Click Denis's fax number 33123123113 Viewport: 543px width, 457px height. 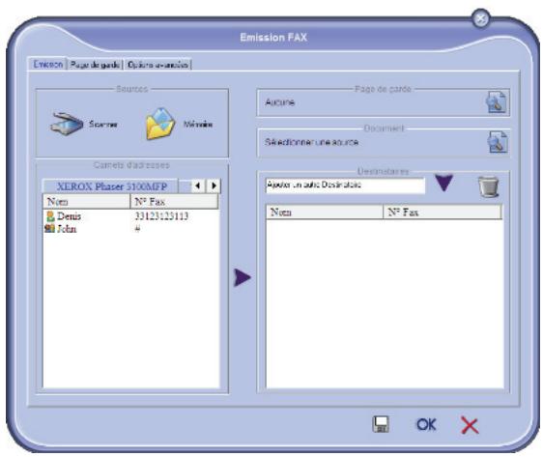click(161, 216)
